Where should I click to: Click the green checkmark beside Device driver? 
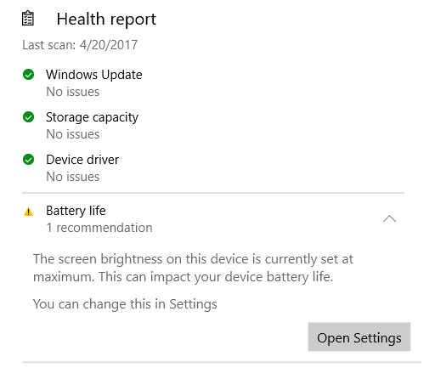point(28,160)
